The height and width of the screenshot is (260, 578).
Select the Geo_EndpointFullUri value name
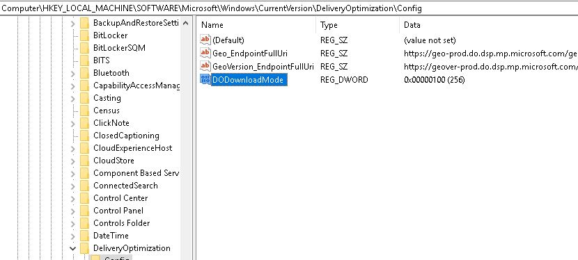pos(250,53)
